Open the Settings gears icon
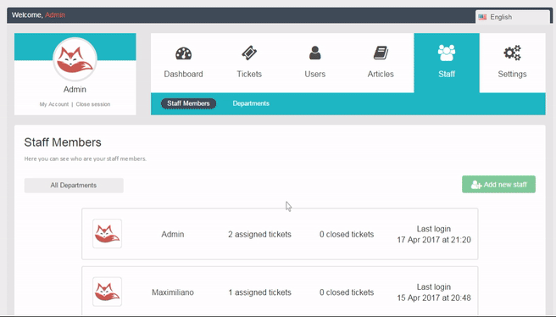This screenshot has height=317, width=556. pos(513,53)
